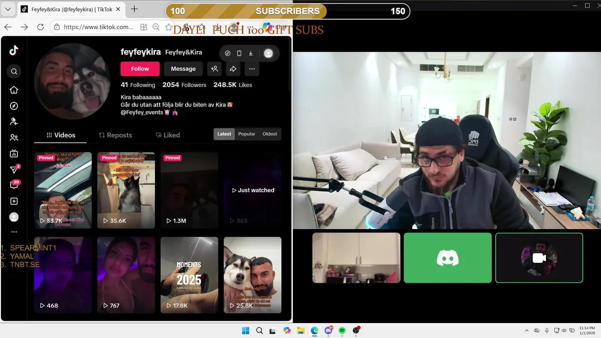Click the @Feyfey_events mention in bio

point(142,112)
